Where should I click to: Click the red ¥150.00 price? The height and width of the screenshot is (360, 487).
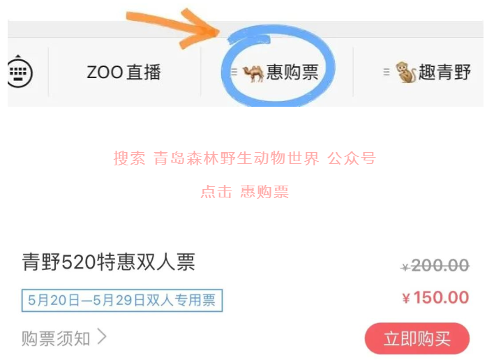click(x=435, y=298)
